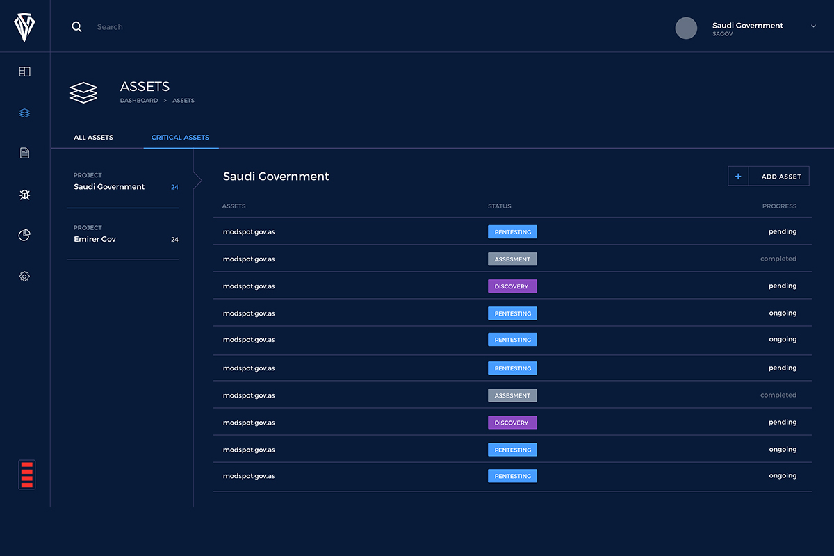Click the diamond logo in the sidebar
Viewport: 834px width, 556px height.
(24, 27)
